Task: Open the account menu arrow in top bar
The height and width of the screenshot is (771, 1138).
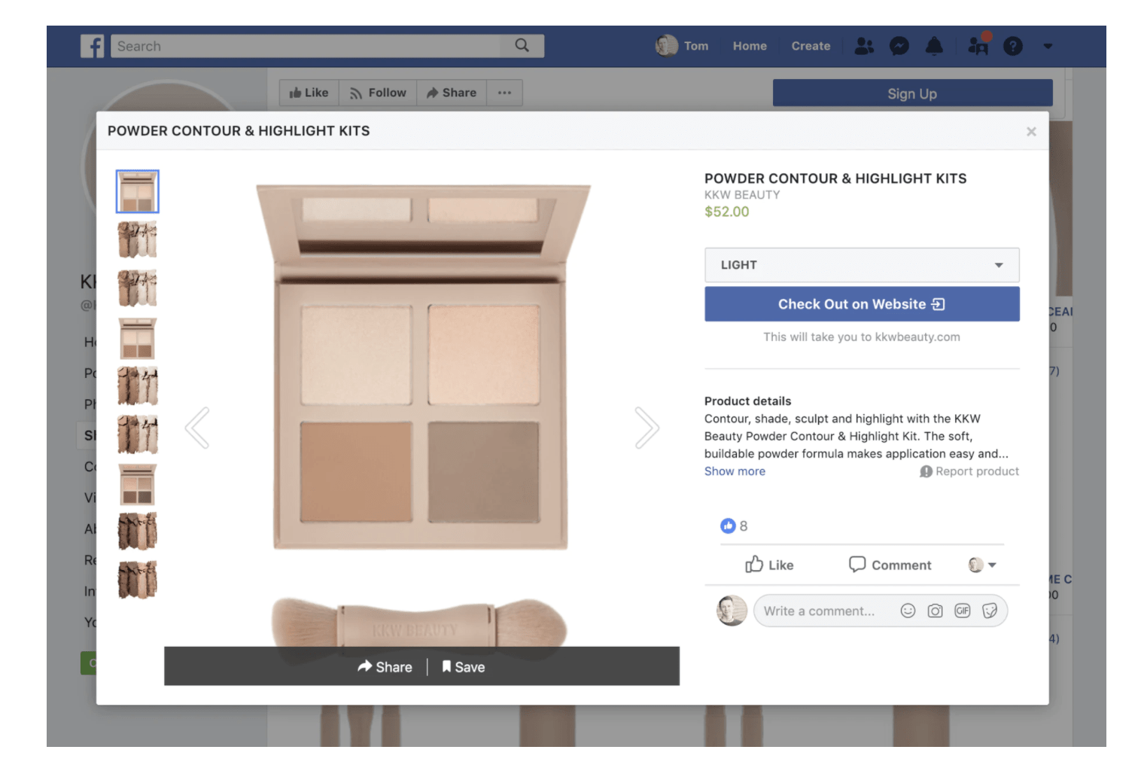Action: coord(1048,46)
